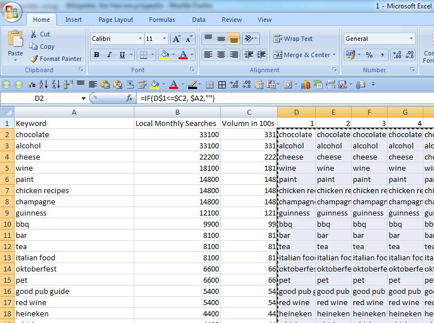The height and width of the screenshot is (323, 434).
Task: Open the Name Box dropdown arrow
Action: (83, 98)
